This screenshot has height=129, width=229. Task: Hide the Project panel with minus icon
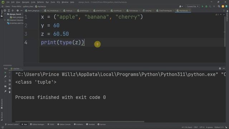[x=21, y=10]
